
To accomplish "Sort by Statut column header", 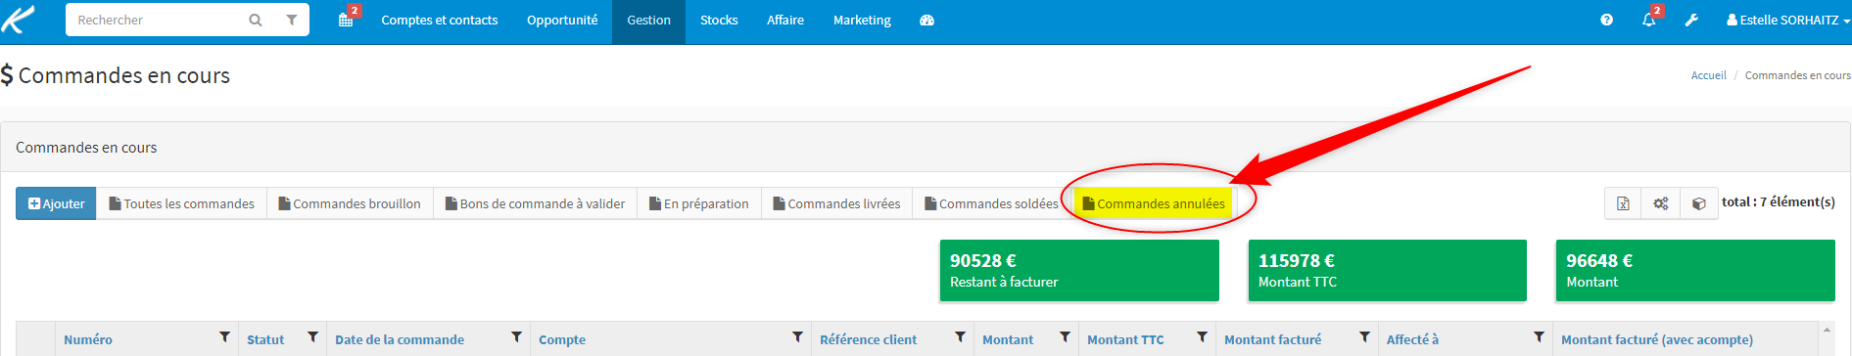I will point(265,339).
